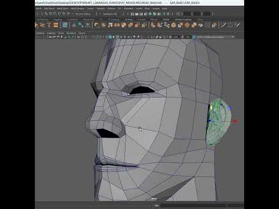
Task: Toggle Snap to view planes icon
Action: (64, 14)
